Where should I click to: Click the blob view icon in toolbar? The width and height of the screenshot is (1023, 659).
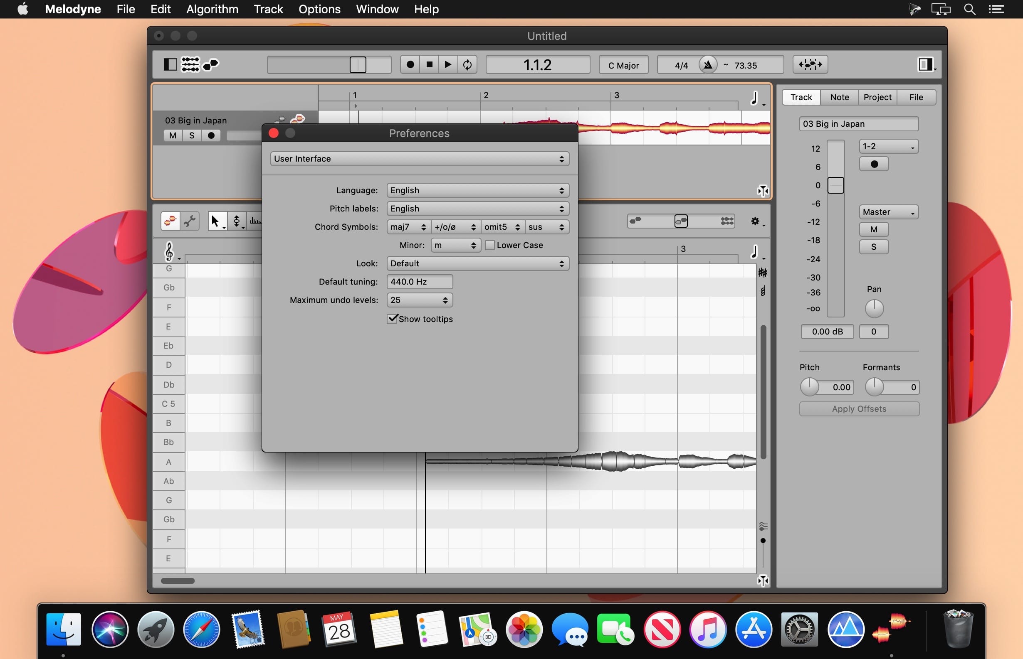coord(211,65)
